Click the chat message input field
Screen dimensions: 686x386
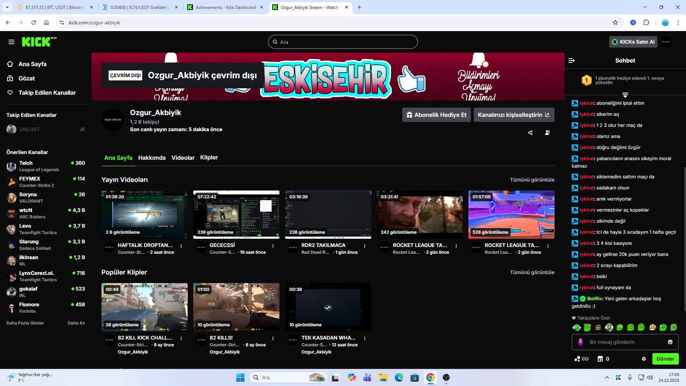(625, 342)
